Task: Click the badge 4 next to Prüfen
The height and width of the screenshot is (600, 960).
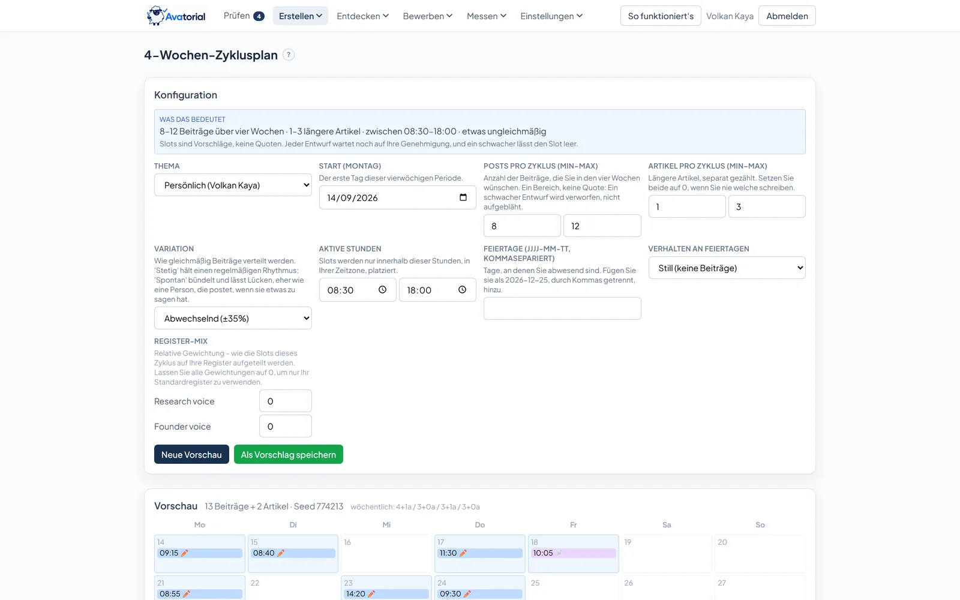Action: 259,16
